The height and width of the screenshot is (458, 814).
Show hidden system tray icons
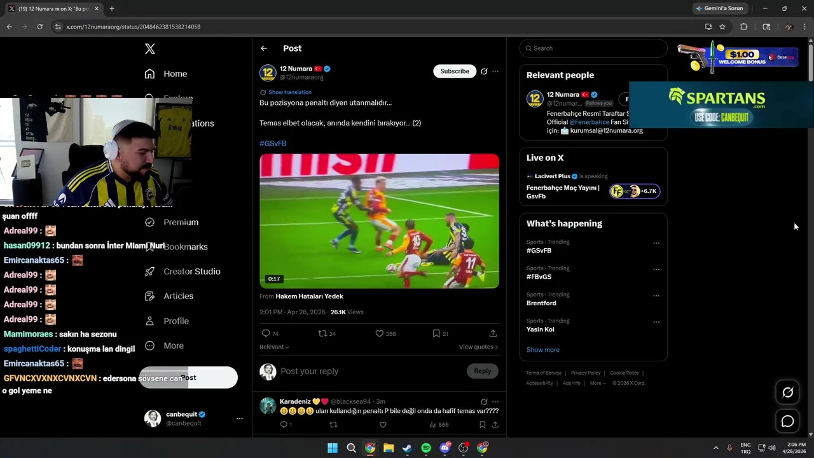point(715,448)
